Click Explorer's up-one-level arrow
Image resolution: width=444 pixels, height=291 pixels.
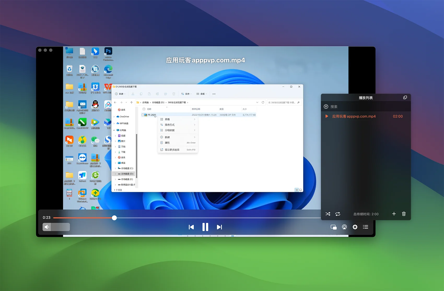(x=131, y=102)
